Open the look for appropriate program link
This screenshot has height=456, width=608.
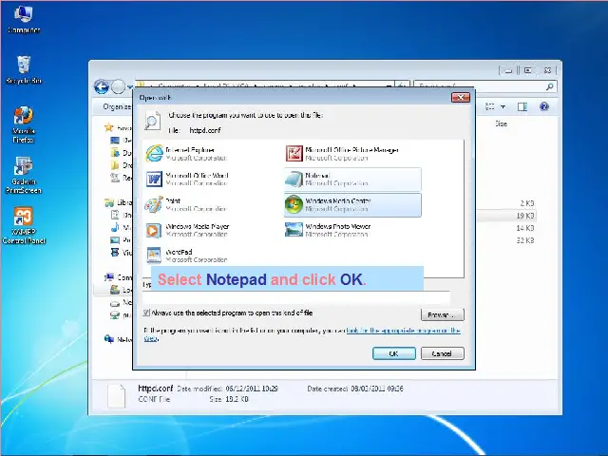[403, 331]
